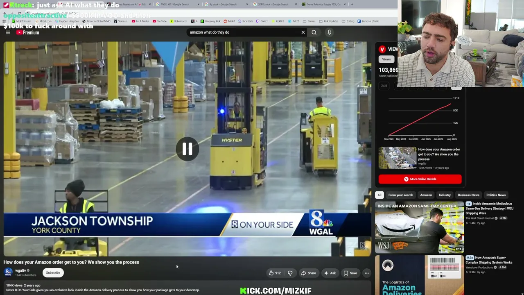Open the KickBot bookmark
Screen dimensions: 524x295
[278, 21]
